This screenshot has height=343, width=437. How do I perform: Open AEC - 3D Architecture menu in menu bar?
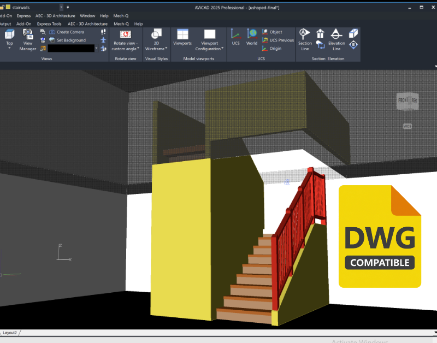click(55, 16)
